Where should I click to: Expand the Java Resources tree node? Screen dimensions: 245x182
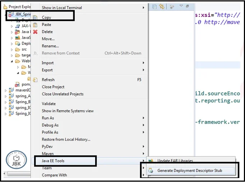tap(12, 32)
